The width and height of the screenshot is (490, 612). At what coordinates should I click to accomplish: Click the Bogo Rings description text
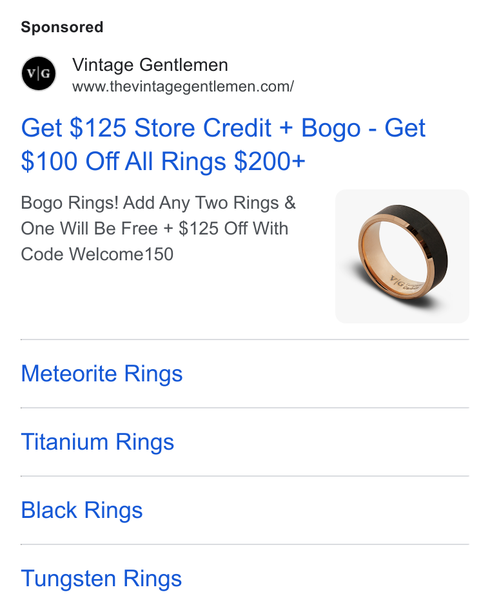pos(158,228)
